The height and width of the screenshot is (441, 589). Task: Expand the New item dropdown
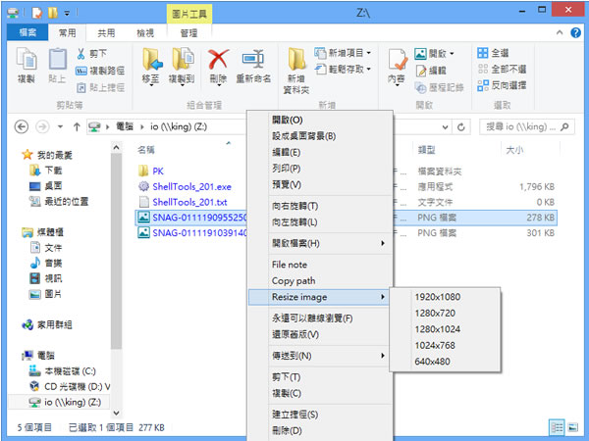(369, 53)
